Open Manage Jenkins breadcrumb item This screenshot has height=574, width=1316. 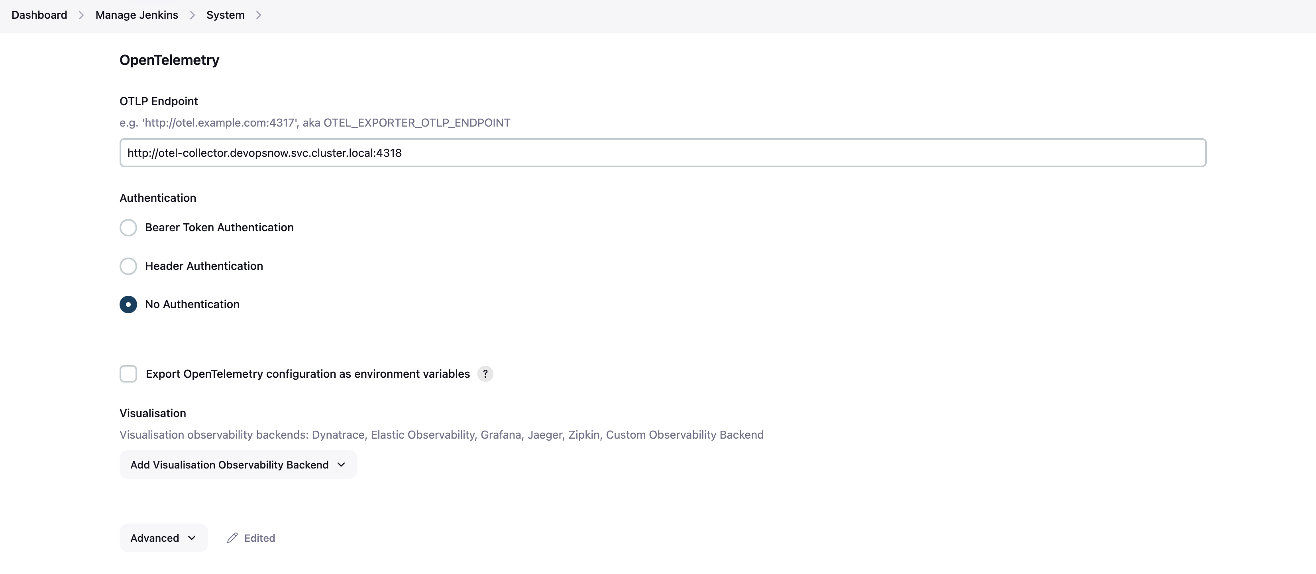click(x=136, y=15)
